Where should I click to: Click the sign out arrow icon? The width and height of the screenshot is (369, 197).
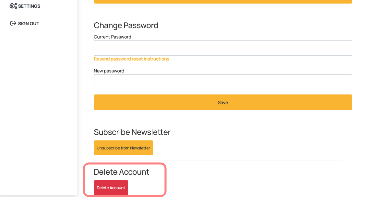13,23
